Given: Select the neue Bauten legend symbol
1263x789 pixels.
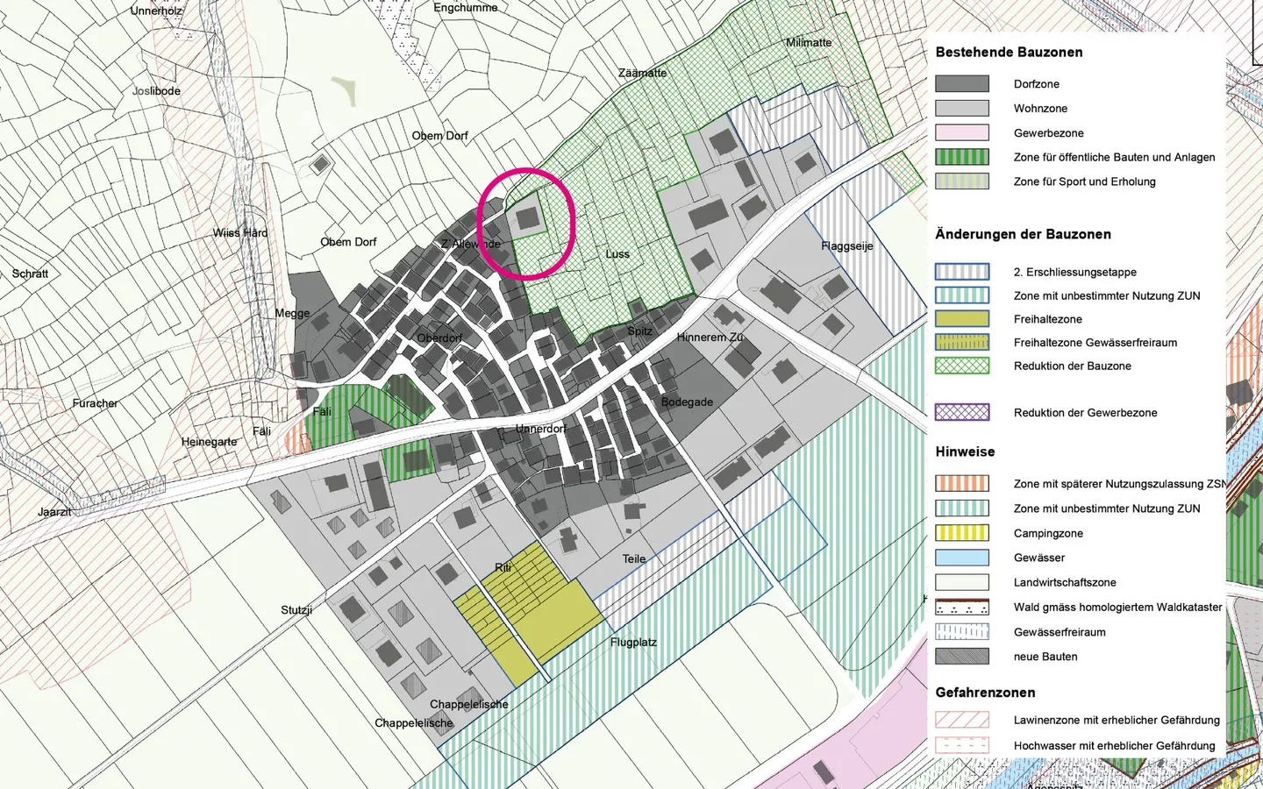Looking at the screenshot, I should 961,657.
